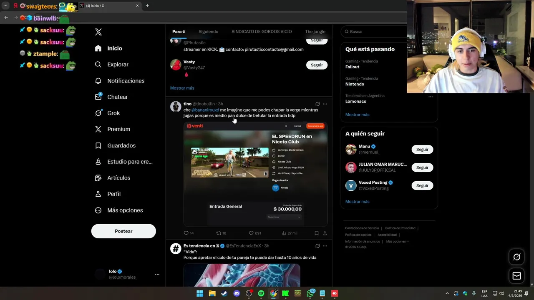Open Kick app from the taskbar
The width and height of the screenshot is (534, 300).
285,293
